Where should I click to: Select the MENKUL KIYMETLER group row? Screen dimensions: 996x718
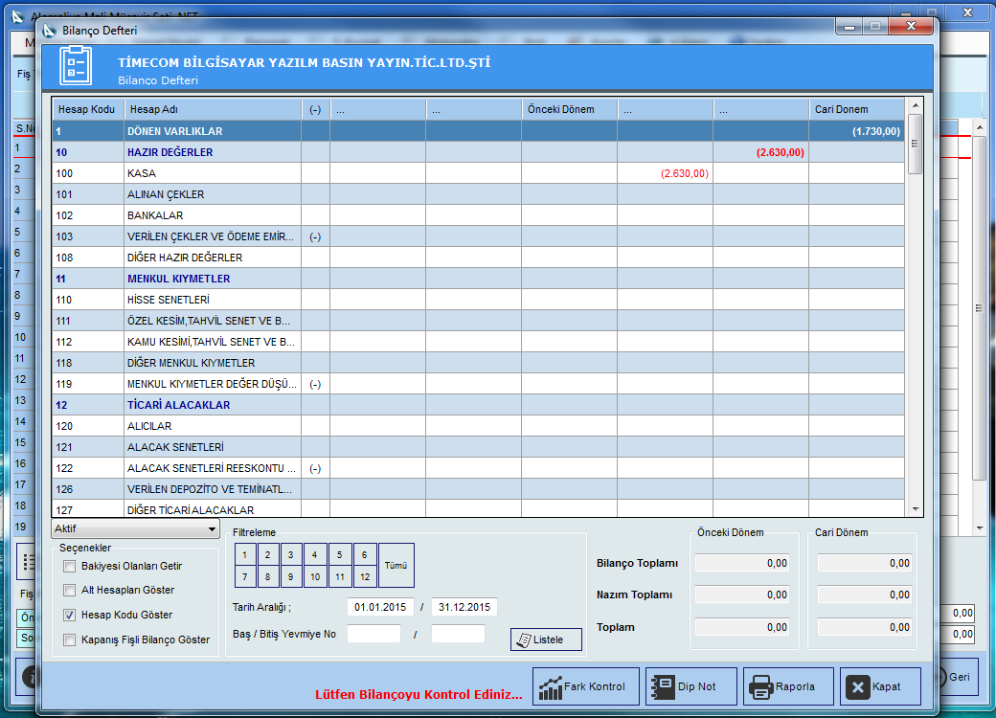point(478,279)
